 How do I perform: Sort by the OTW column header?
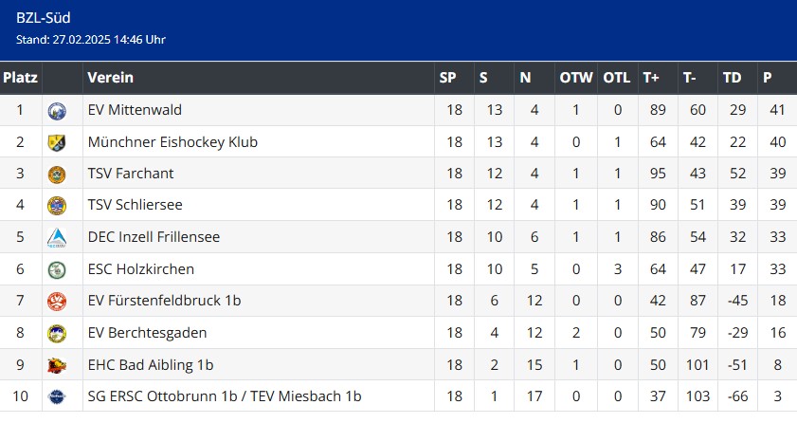[x=576, y=77]
